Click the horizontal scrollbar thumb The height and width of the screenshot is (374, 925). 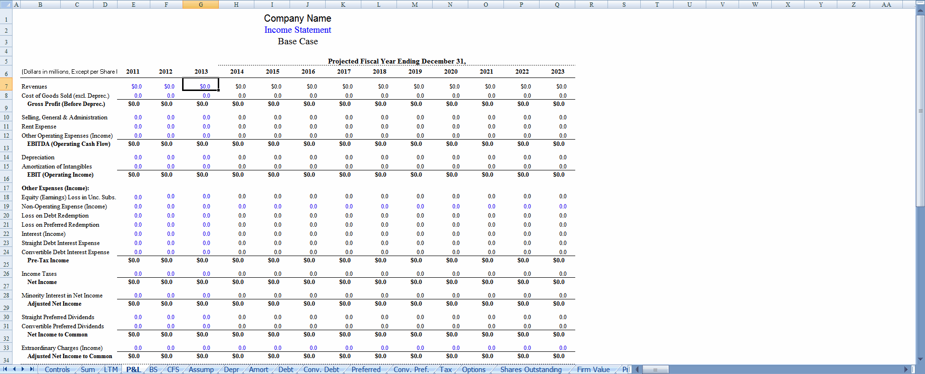655,370
